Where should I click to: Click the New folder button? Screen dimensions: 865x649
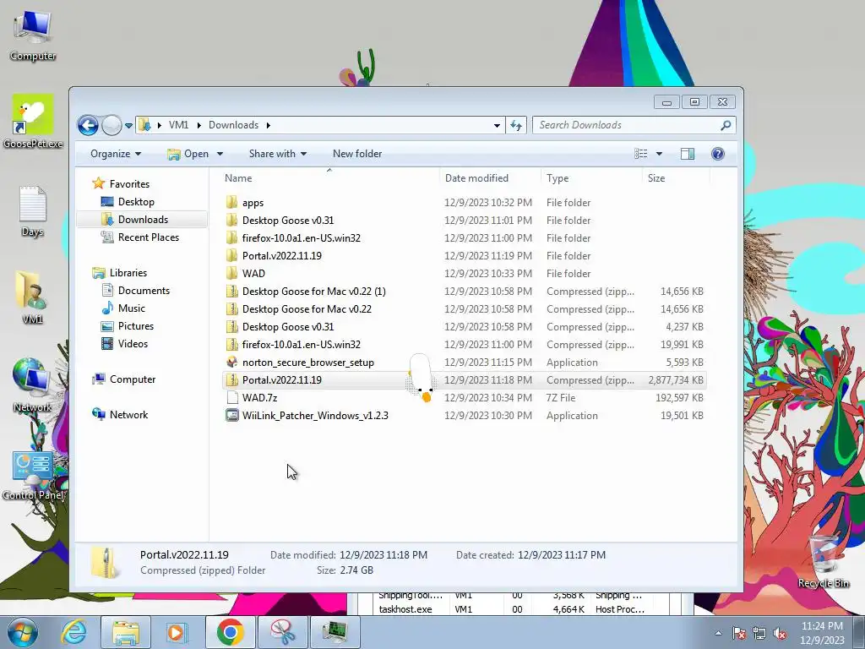(357, 154)
